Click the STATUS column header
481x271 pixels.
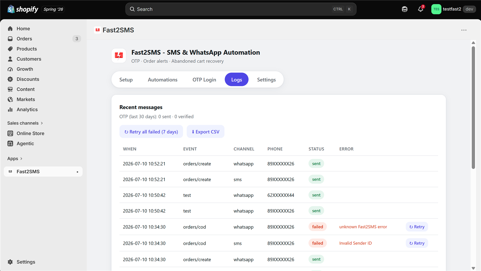coord(316,149)
